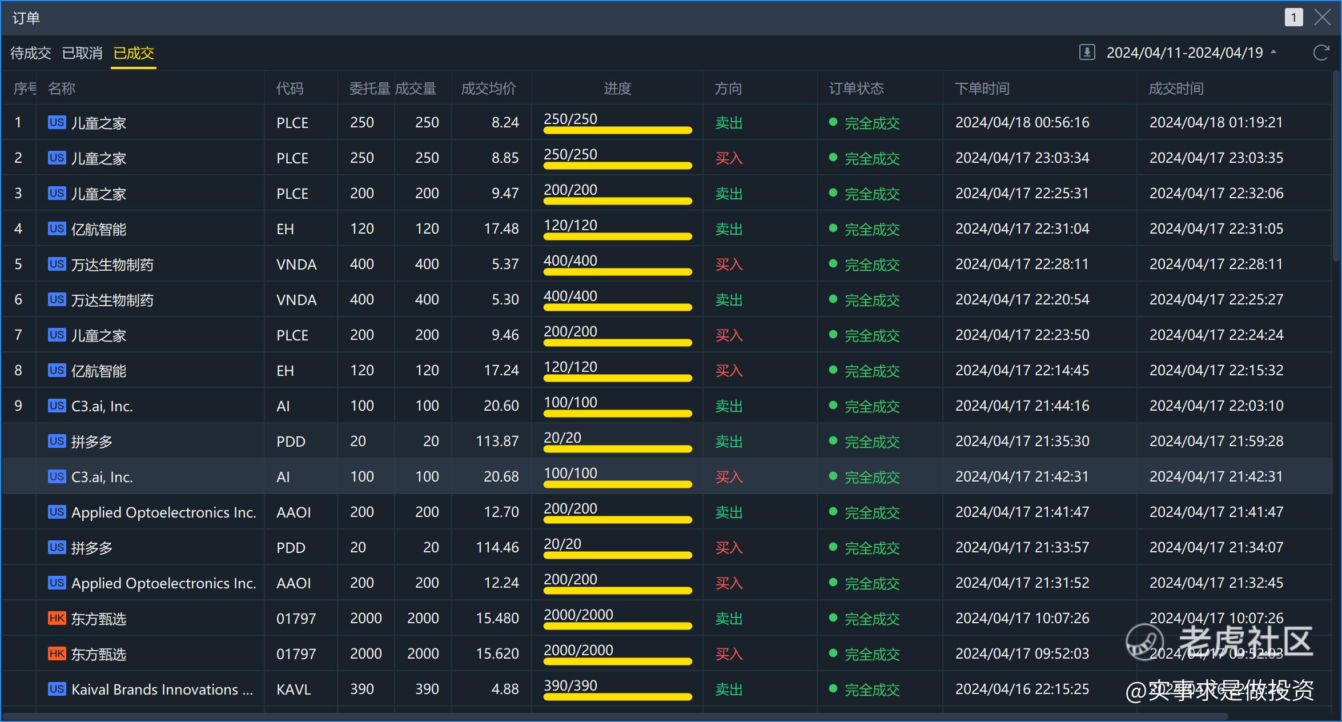Click the US badge on row 4 亿航智能
Viewport: 1342px width, 722px height.
tap(57, 228)
